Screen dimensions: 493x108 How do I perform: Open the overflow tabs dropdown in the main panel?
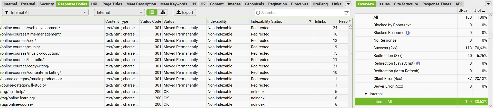pos(348,4)
